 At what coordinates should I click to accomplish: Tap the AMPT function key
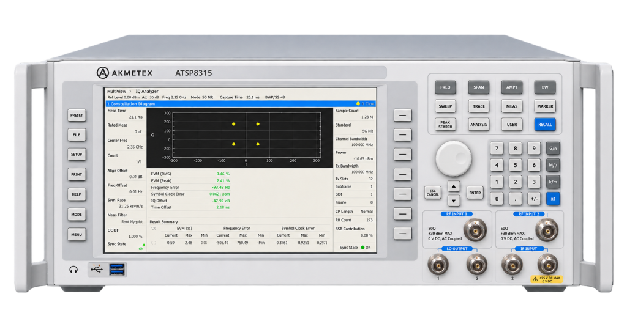(x=512, y=87)
